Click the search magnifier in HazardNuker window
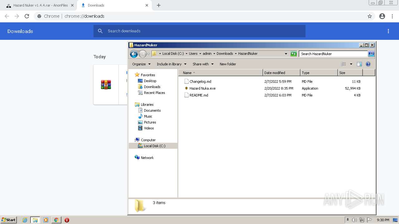The height and width of the screenshot is (224, 399). pyautogui.click(x=371, y=54)
